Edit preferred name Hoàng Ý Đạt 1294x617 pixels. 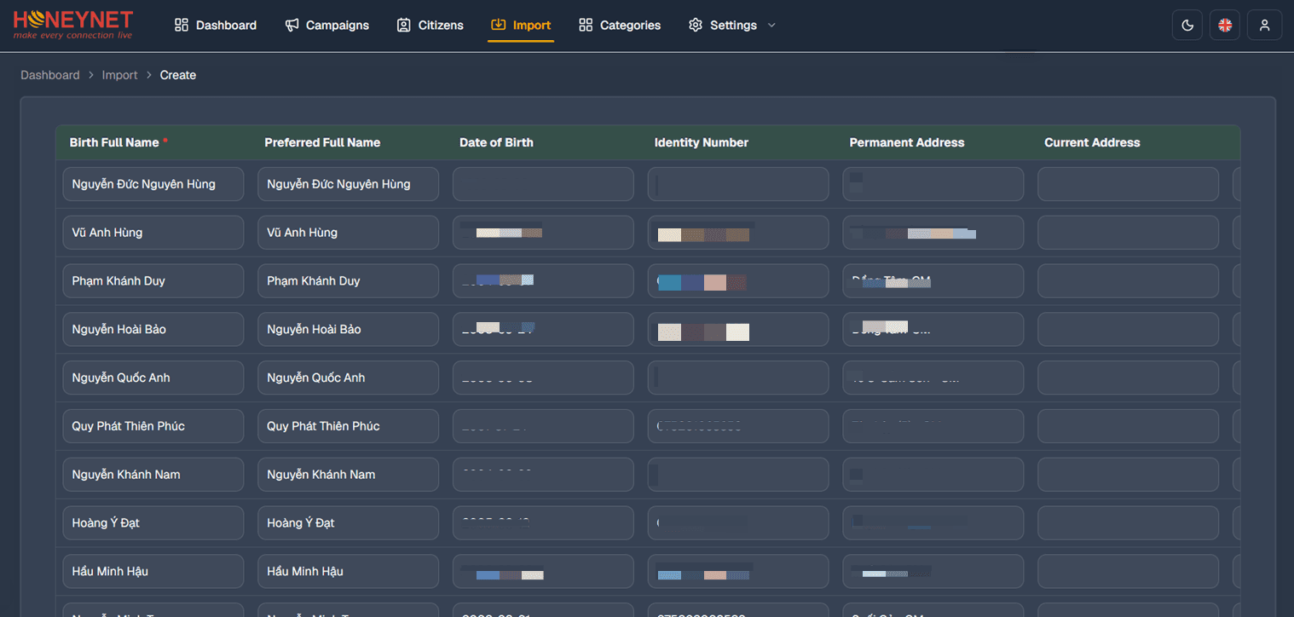tap(349, 523)
